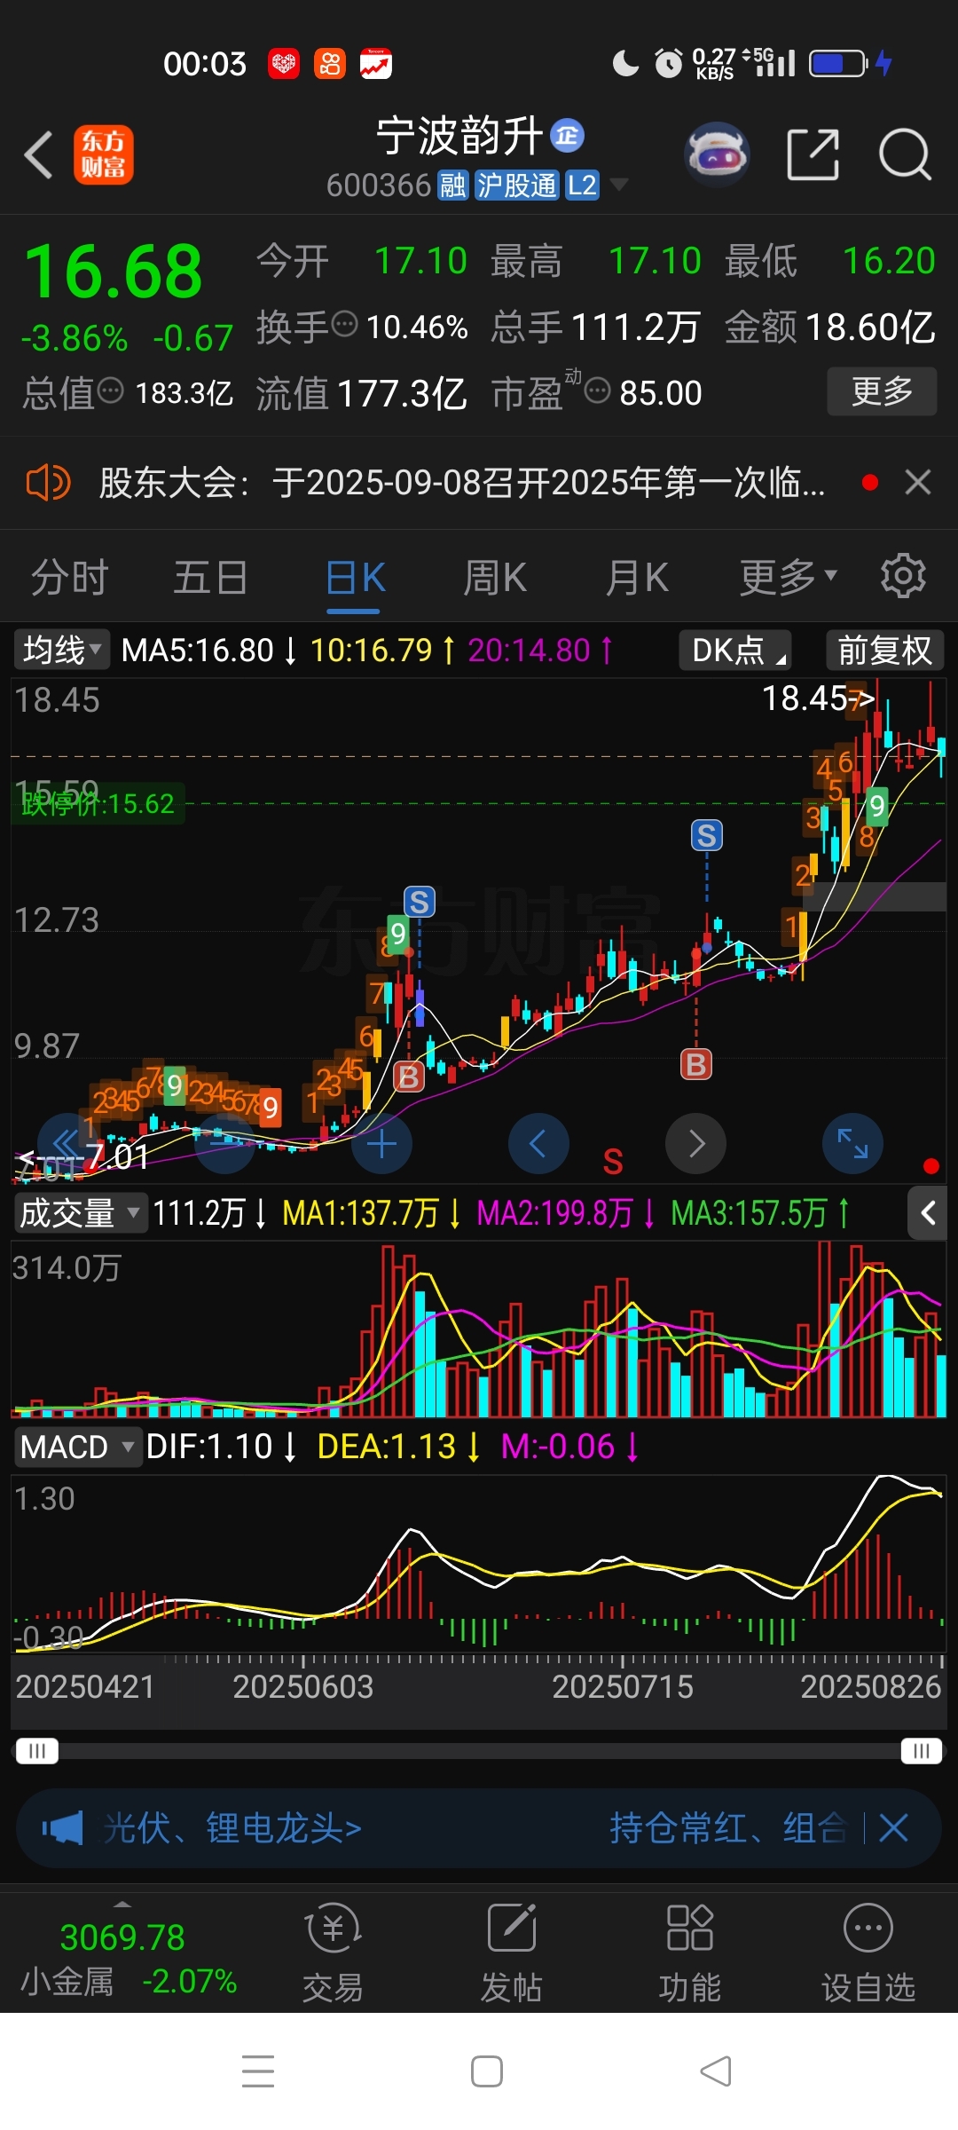This screenshot has width=958, height=2130.
Task: Adjust the right handle of range slider
Action: coord(922,1751)
